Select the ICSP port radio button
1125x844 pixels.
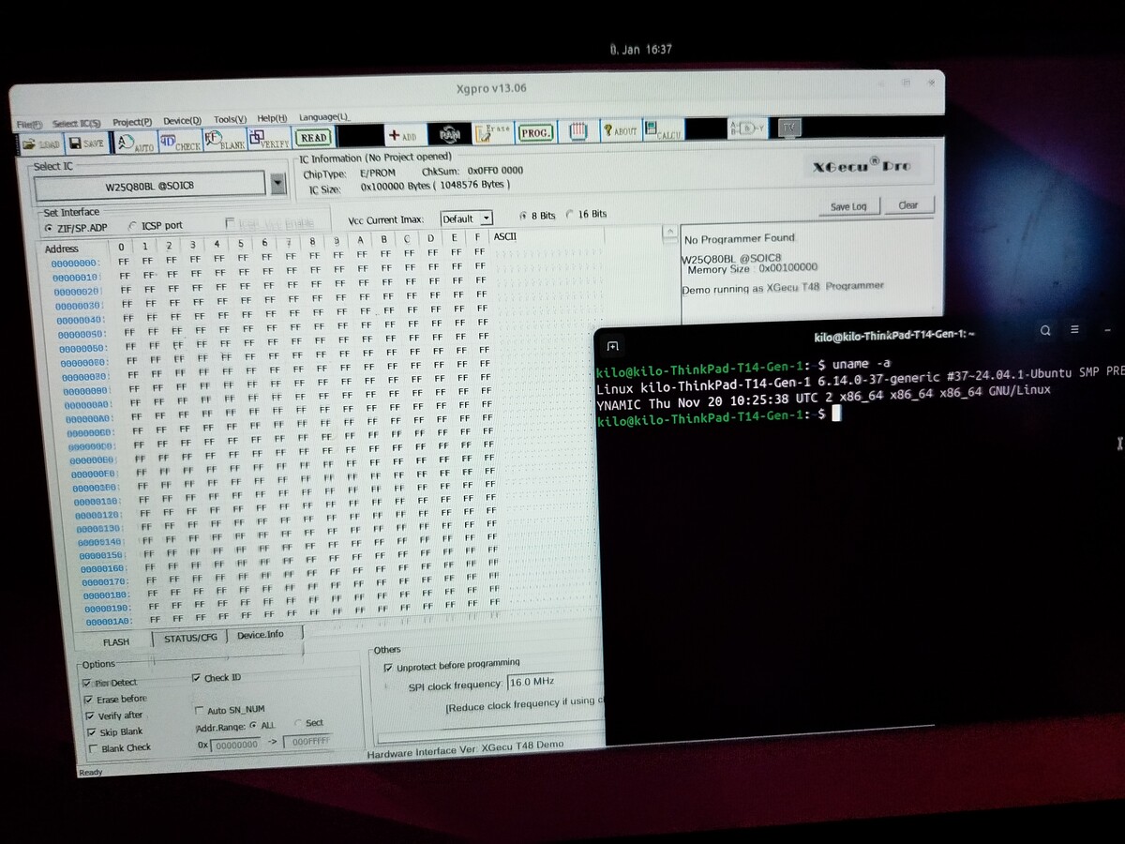[132, 226]
